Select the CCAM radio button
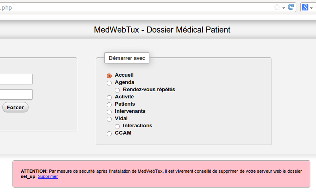316x192 pixels. click(x=109, y=134)
